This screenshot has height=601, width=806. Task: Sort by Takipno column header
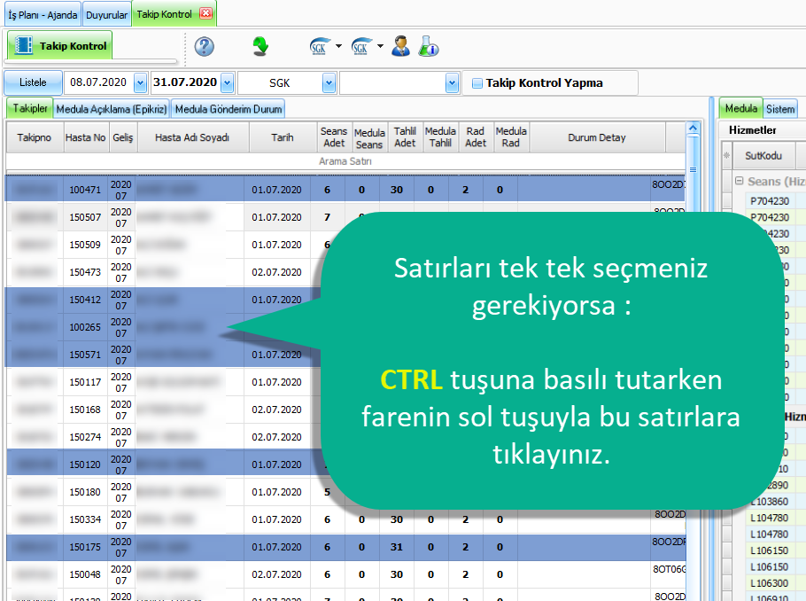35,137
